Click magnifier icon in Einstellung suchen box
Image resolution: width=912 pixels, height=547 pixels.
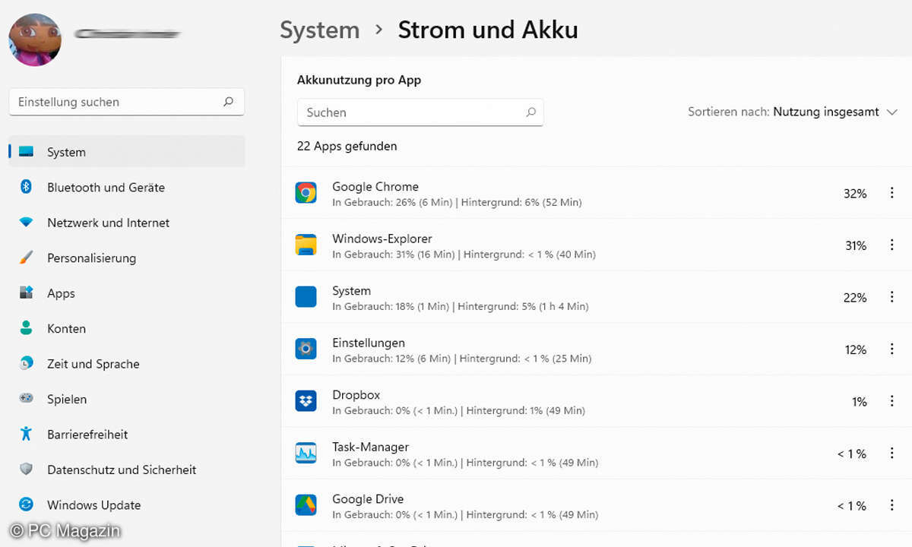228,102
